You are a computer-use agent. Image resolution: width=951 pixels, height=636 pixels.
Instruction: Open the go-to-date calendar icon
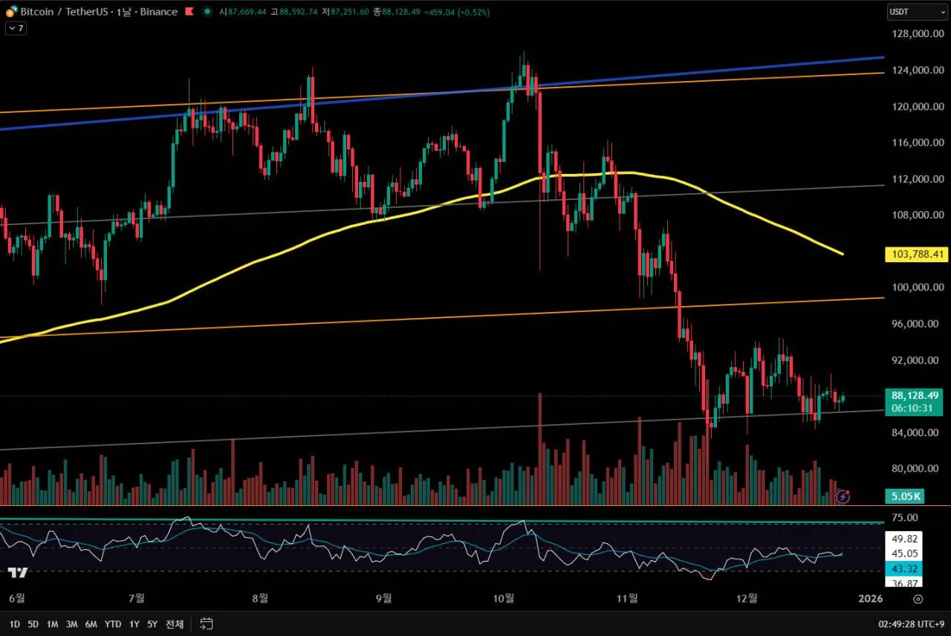click(207, 623)
